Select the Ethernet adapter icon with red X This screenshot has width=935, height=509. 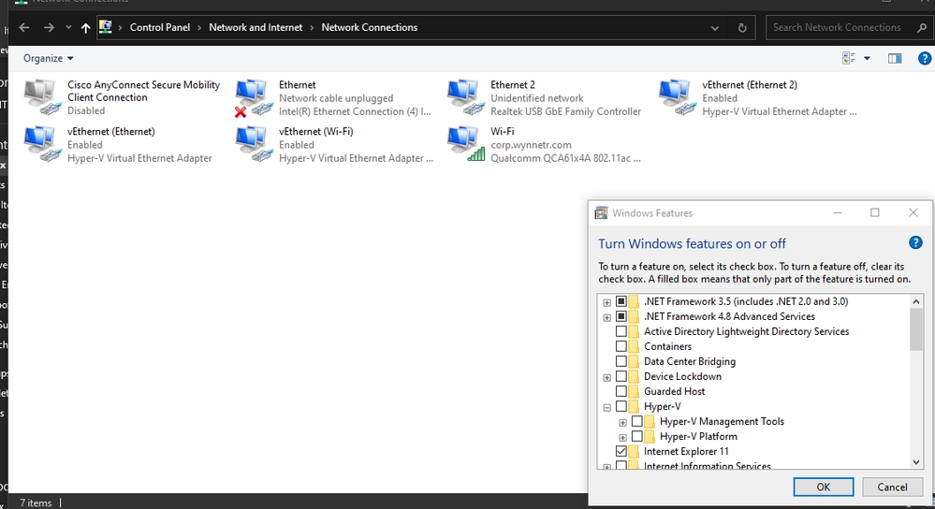pyautogui.click(x=254, y=97)
